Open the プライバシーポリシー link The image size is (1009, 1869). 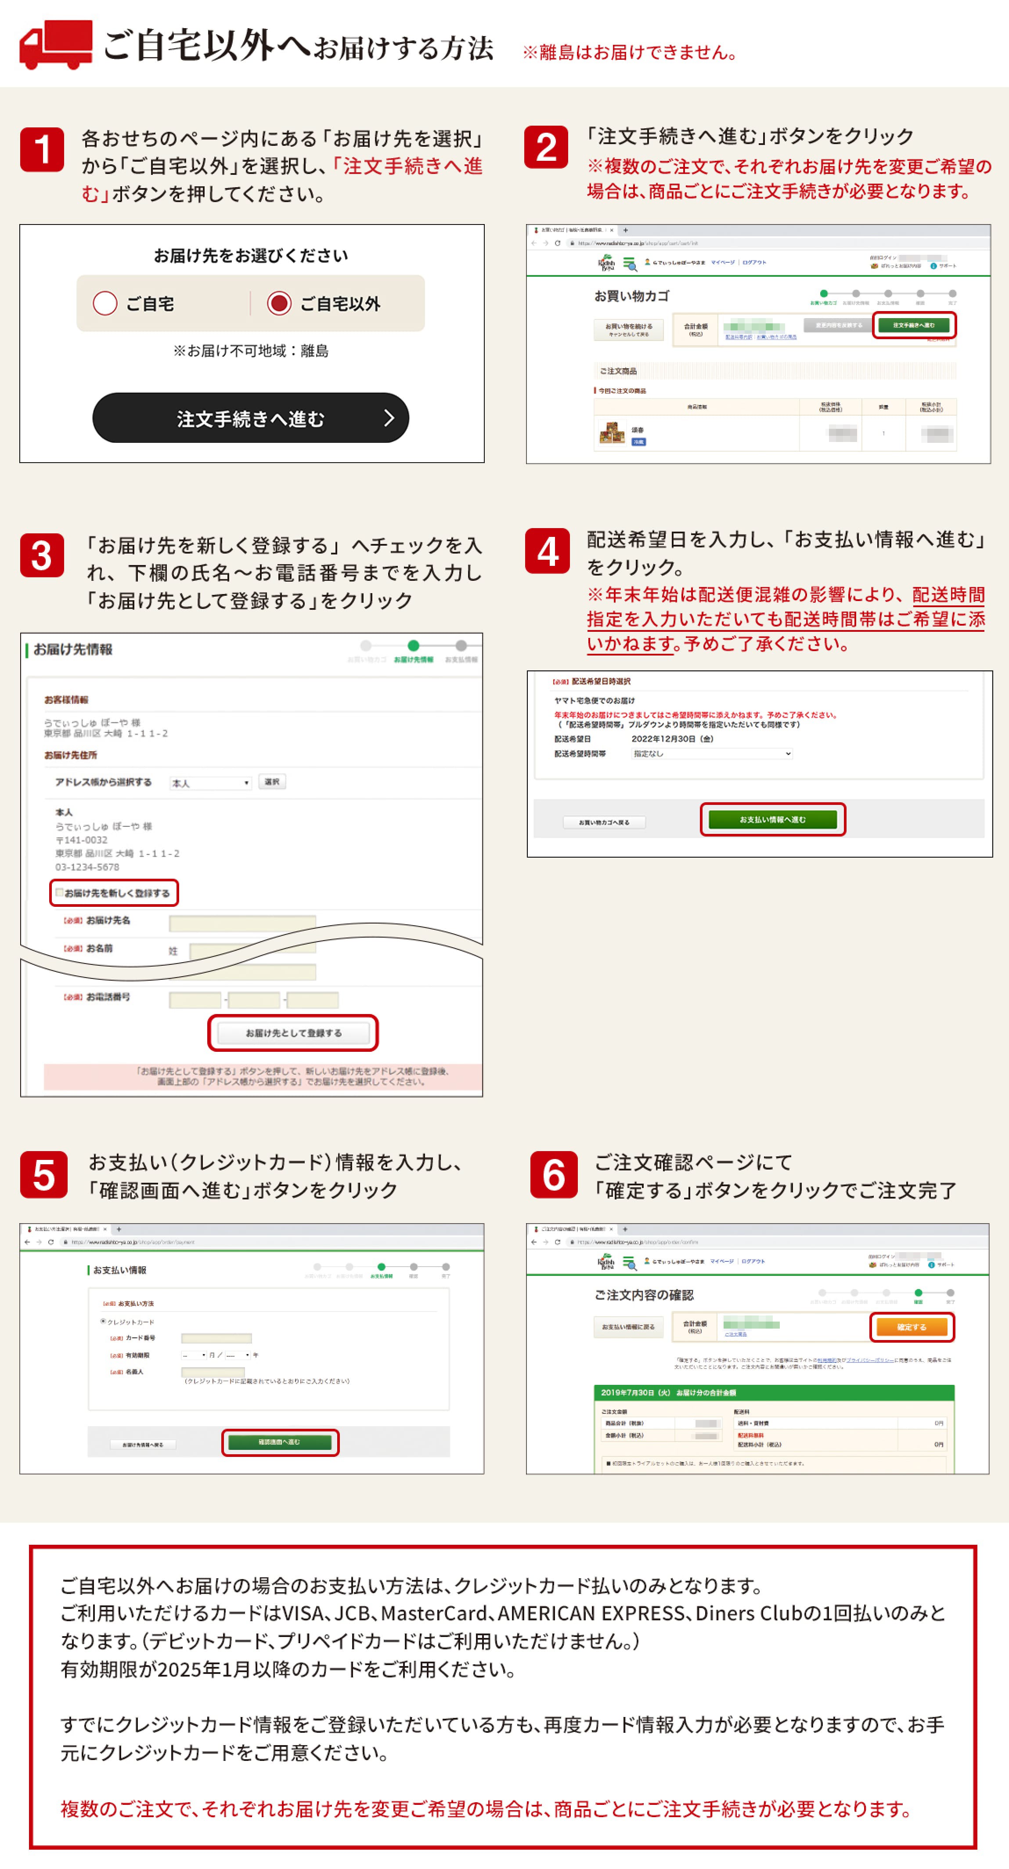(x=870, y=1360)
